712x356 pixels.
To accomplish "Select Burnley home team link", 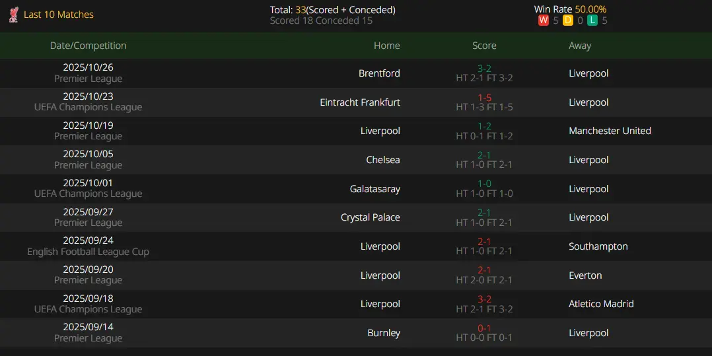I will click(x=384, y=333).
